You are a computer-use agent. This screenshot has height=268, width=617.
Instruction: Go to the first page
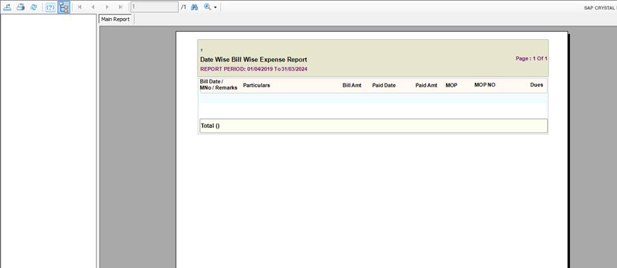click(80, 7)
